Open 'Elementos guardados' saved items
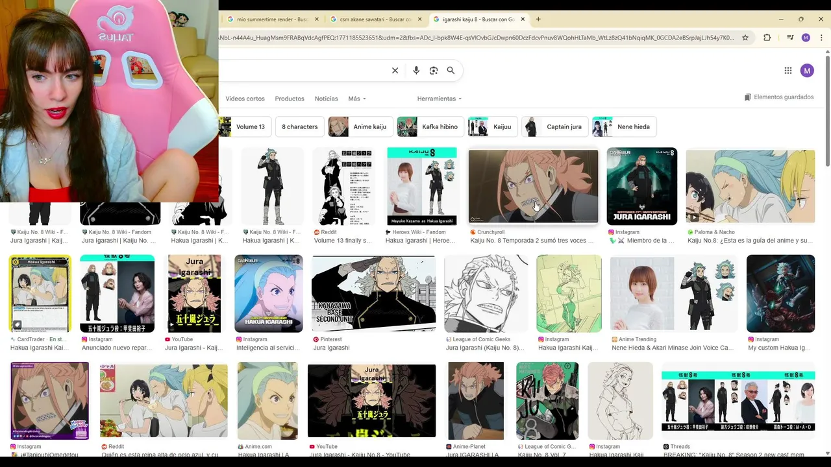831x467 pixels. click(779, 97)
